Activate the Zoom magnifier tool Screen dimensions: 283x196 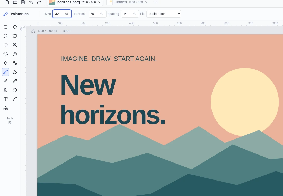click(x=15, y=45)
